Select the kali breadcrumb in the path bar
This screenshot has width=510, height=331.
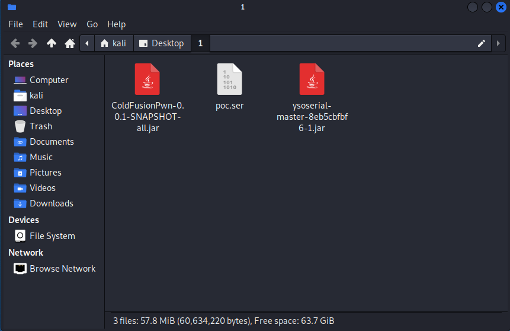114,43
